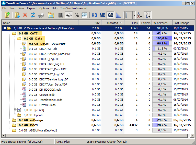Open the details view dropdown arrow
The height and width of the screenshot is (145, 196).
(x=134, y=15)
